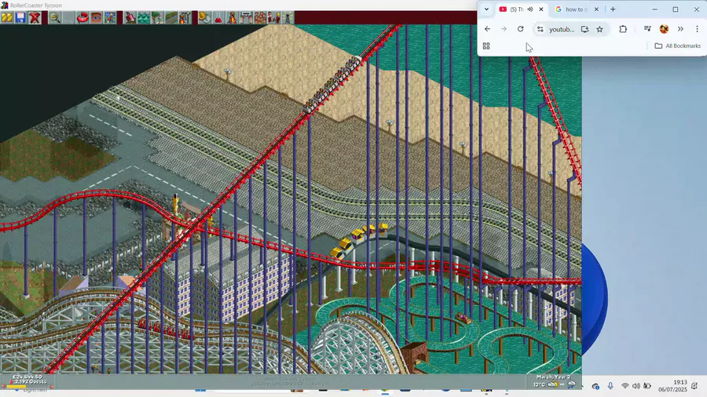Reload the Chrome page

click(x=520, y=29)
